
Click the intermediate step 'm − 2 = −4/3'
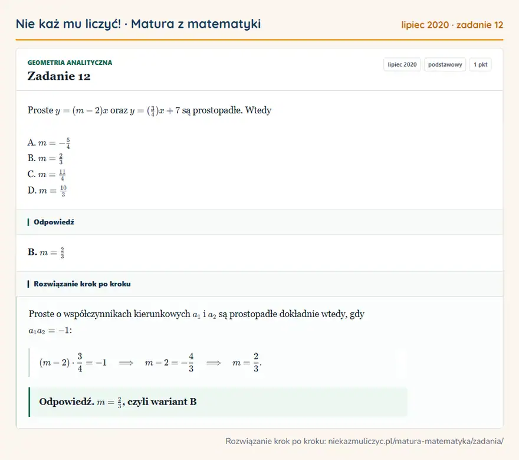coord(169,363)
